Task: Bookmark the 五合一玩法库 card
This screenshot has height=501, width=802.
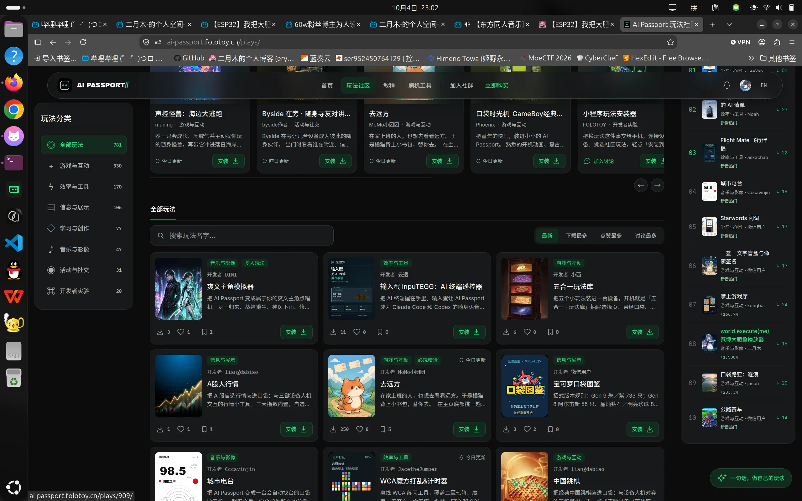Action: (x=550, y=332)
